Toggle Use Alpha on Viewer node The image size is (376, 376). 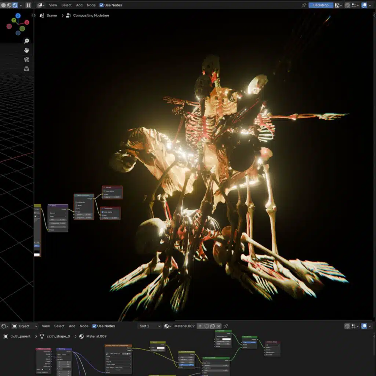105,191
